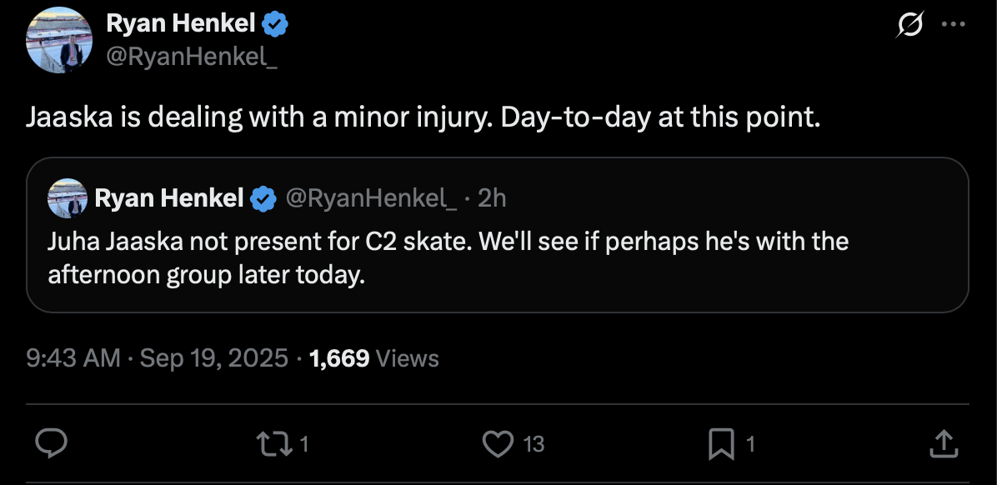The image size is (997, 485).
Task: Click the verified badge next to Ryan Henkel
Action: coord(275,22)
